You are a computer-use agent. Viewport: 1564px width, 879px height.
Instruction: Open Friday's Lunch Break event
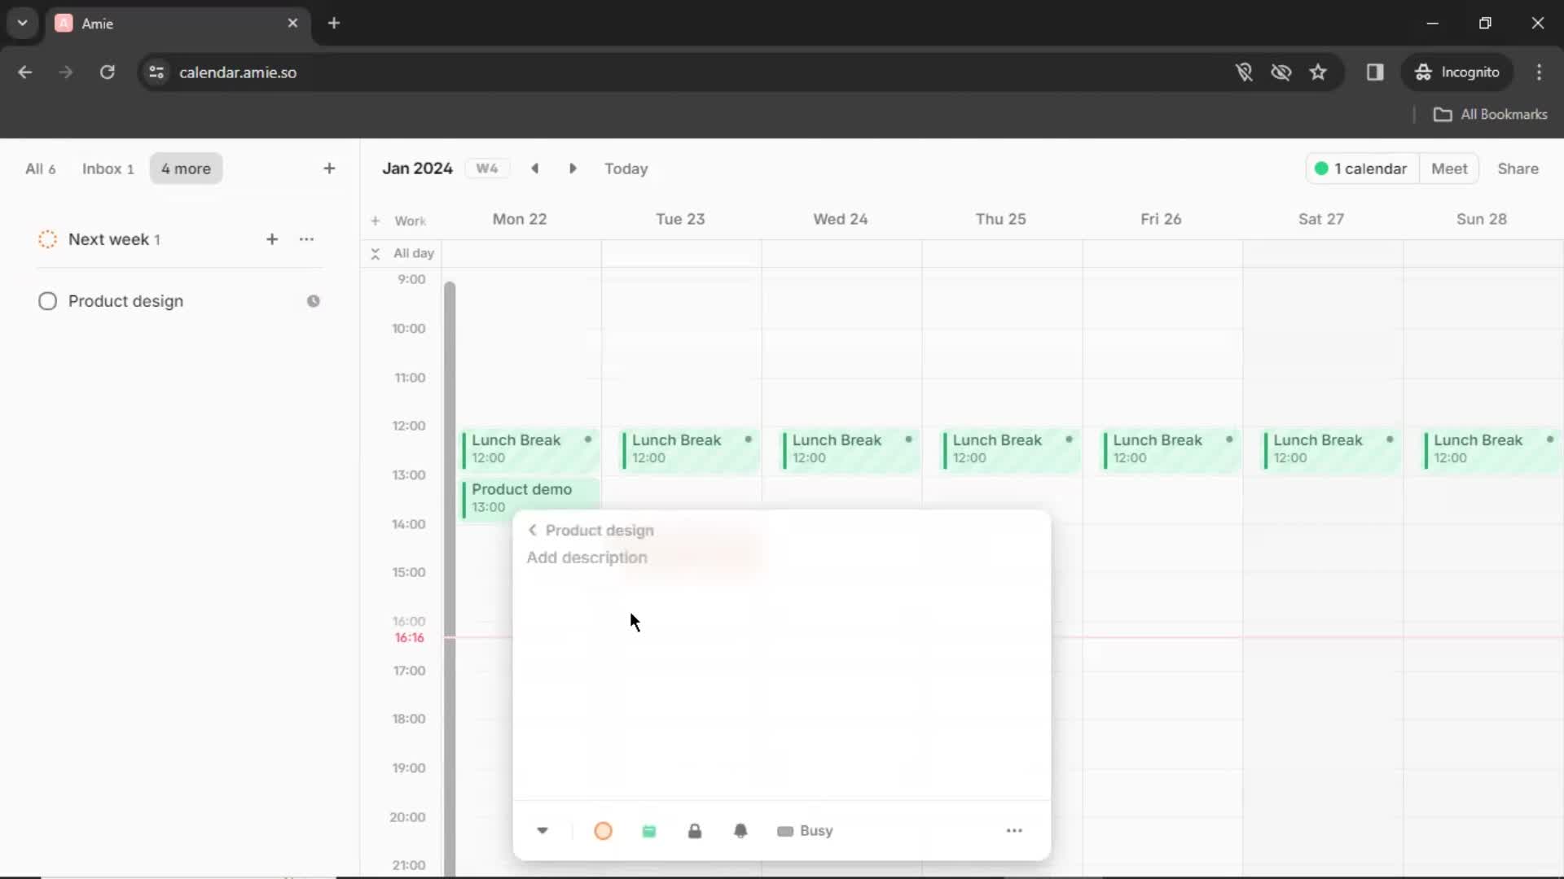point(1171,449)
